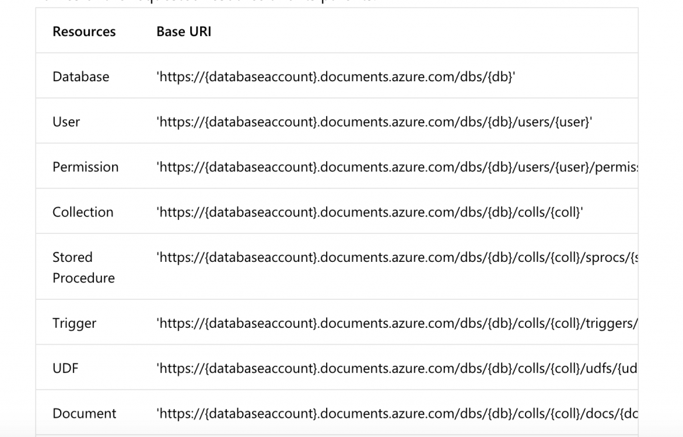This screenshot has height=437, width=683.
Task: Select the Permission resource cell
Action: [x=85, y=167]
